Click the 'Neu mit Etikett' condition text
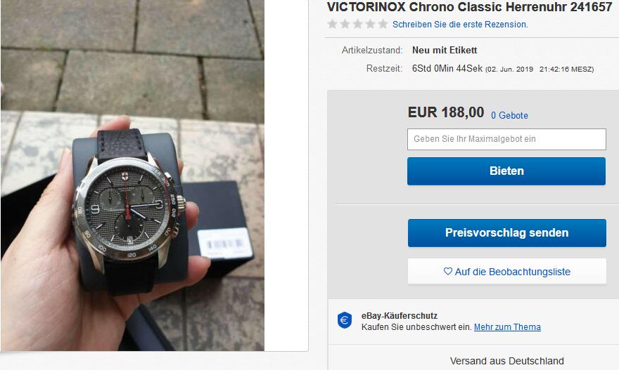619x370 pixels. (x=445, y=50)
